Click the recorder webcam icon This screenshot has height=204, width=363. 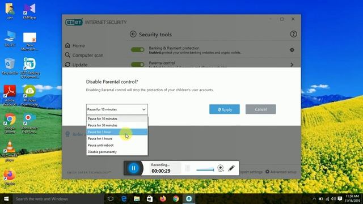(x=221, y=168)
